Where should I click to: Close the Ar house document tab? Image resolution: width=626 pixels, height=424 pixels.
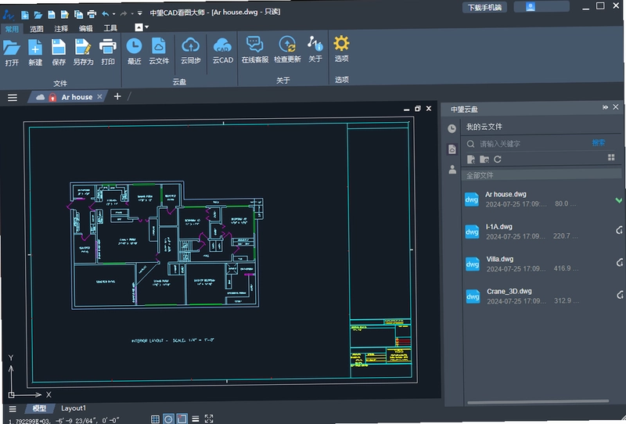point(99,97)
